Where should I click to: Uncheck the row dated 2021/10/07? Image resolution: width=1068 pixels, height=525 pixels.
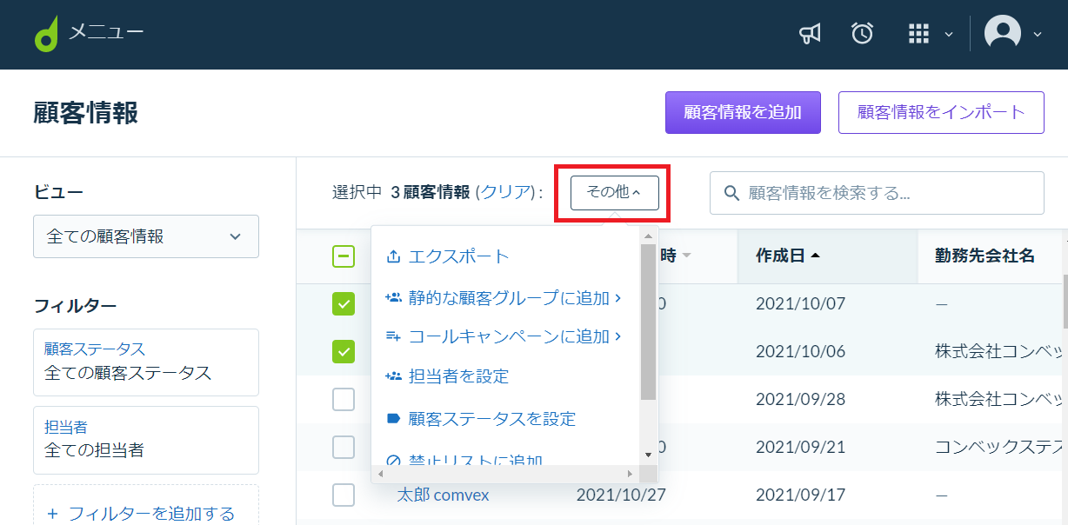click(344, 303)
